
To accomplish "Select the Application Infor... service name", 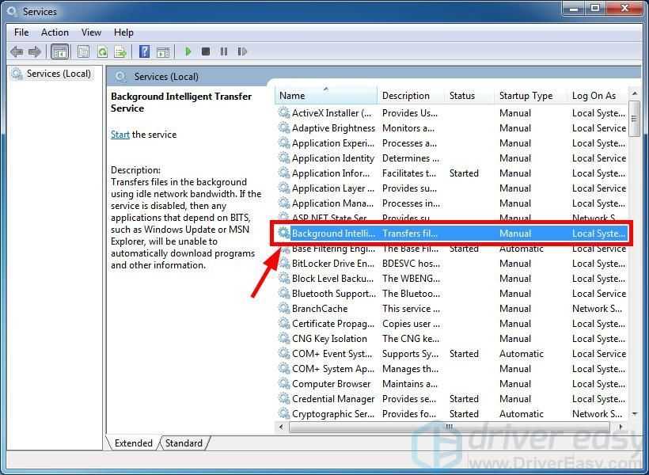I will click(x=331, y=173).
